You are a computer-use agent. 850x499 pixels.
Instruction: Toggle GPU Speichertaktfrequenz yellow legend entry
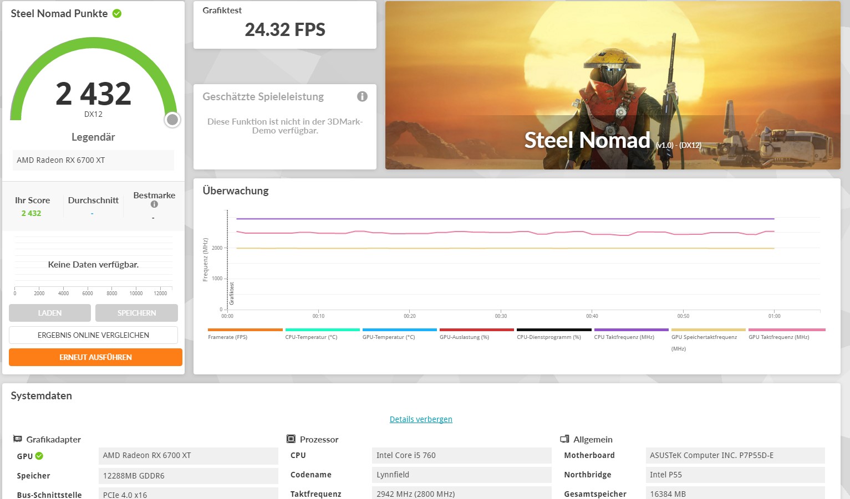tap(708, 339)
